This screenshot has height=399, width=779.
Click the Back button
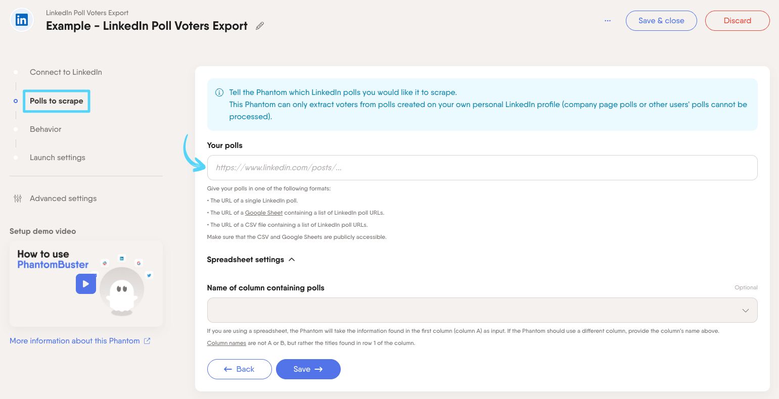[240, 369]
